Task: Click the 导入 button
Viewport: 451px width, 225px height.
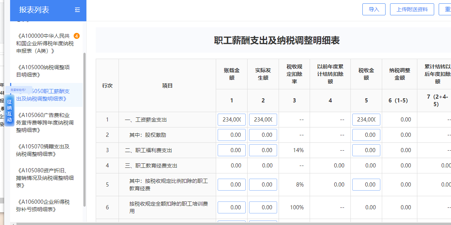Action: pos(374,9)
